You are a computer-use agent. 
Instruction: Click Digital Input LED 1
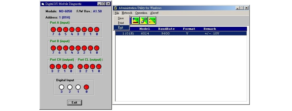coord(78,87)
